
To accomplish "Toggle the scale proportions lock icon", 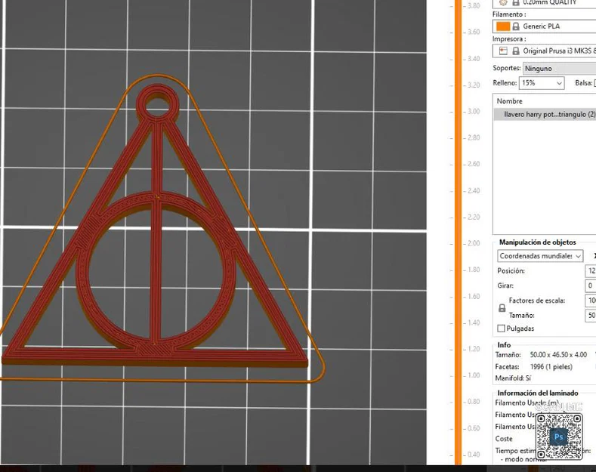I will pos(502,308).
